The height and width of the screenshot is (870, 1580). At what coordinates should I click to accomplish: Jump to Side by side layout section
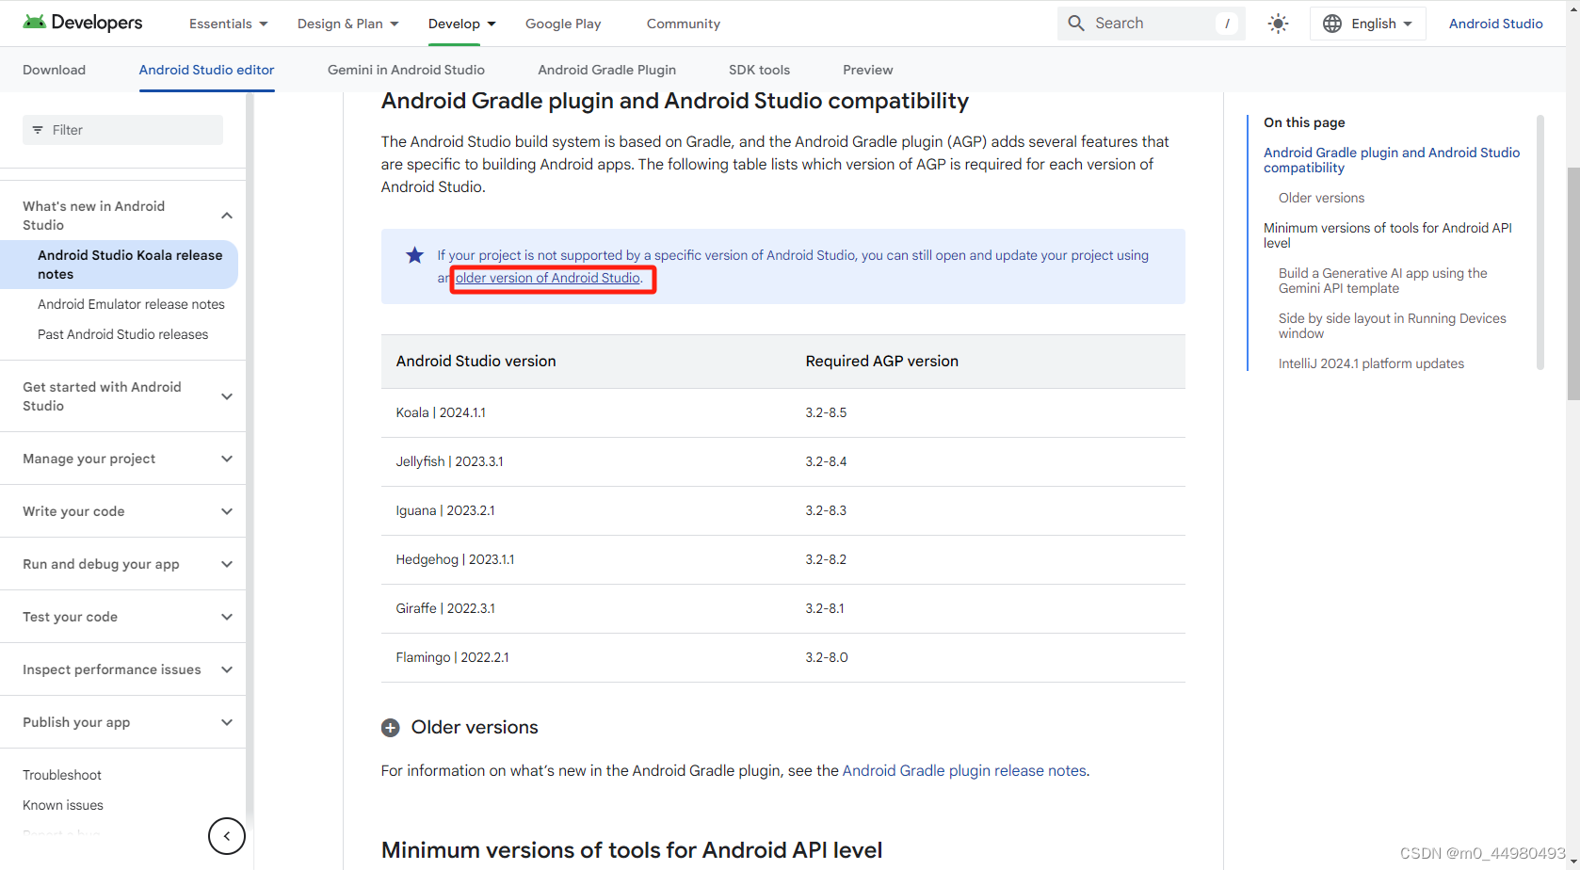click(1393, 326)
